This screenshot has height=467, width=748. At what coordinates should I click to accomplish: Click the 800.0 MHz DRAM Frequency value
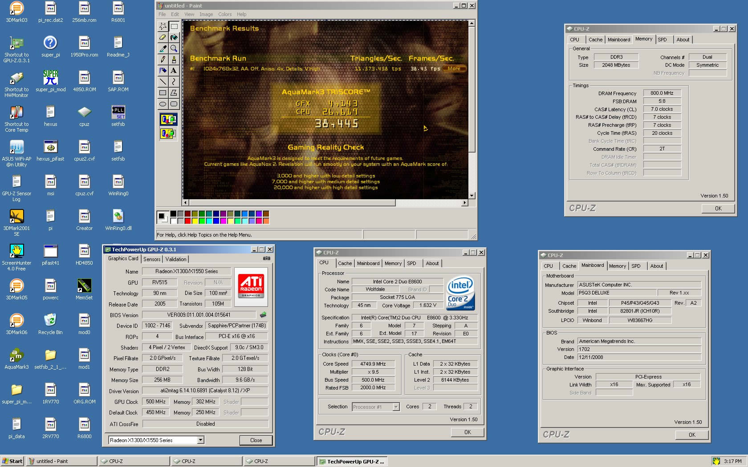662,93
